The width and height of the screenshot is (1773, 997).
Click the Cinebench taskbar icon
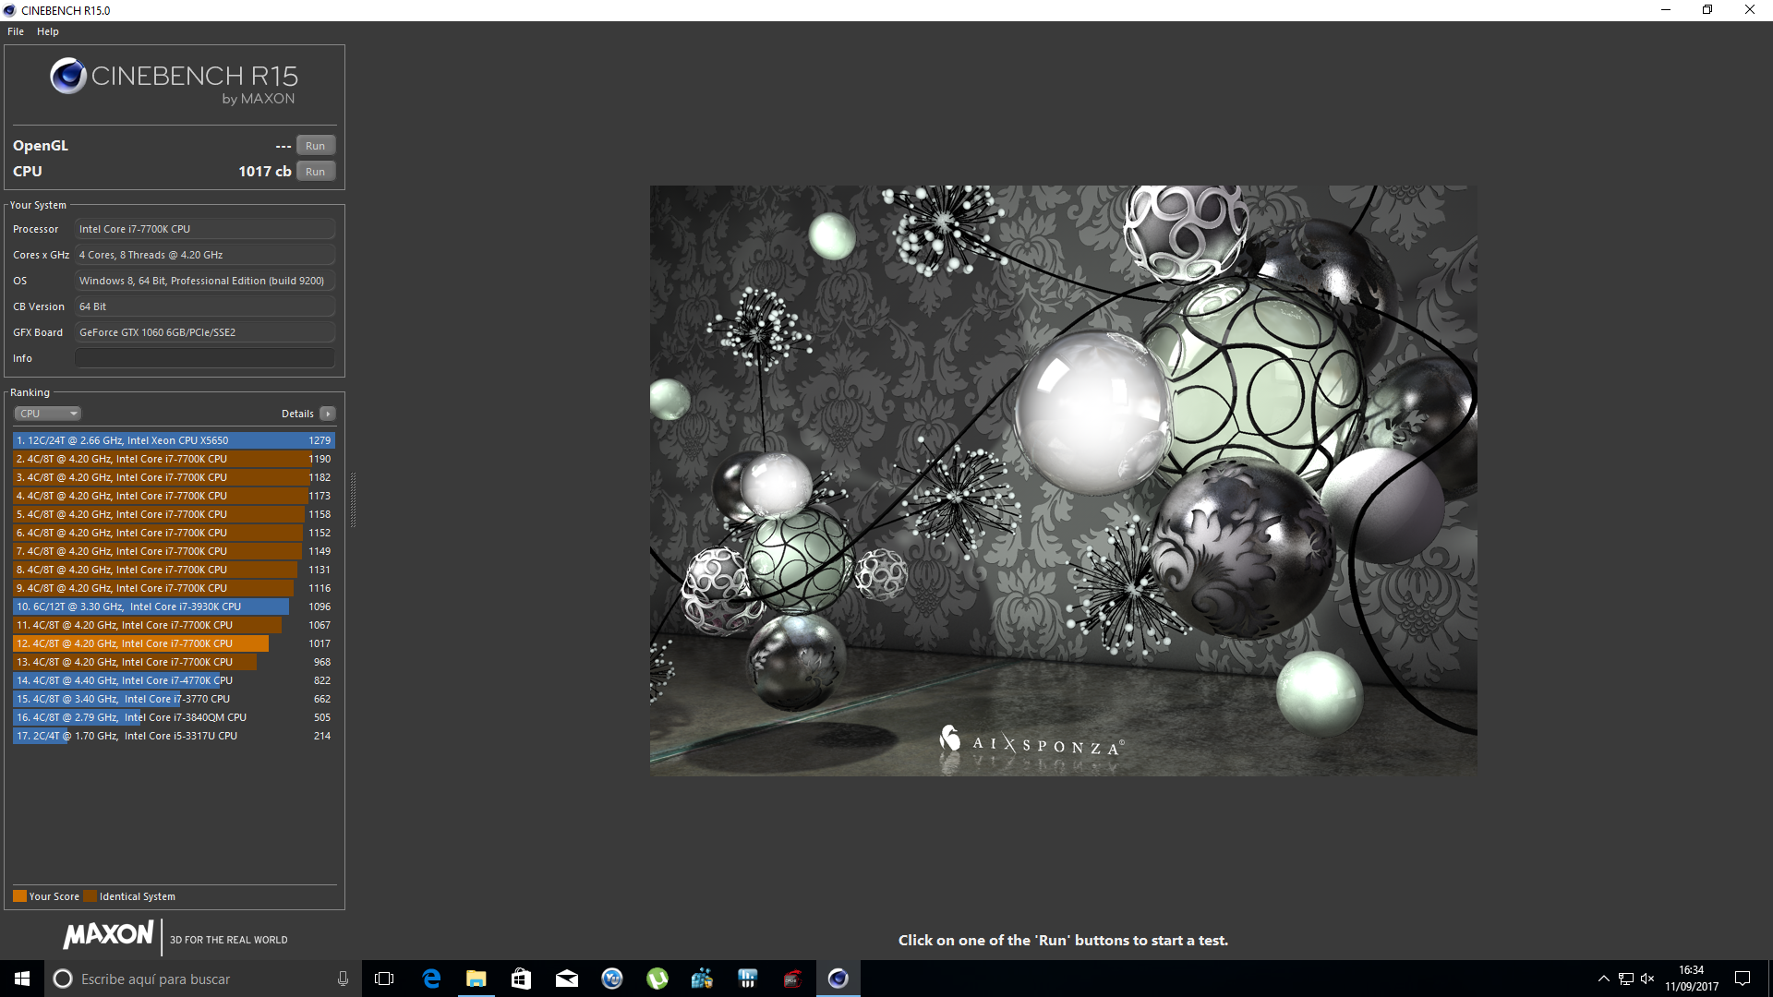pyautogui.click(x=838, y=979)
